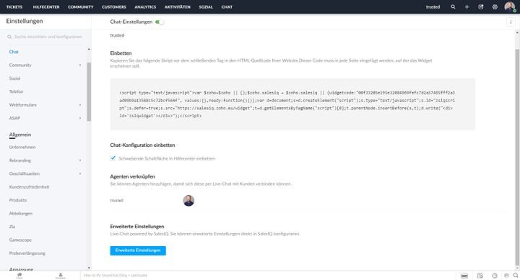Open the search icon in top bar
This screenshot has height=280, width=520.
pos(453,7)
